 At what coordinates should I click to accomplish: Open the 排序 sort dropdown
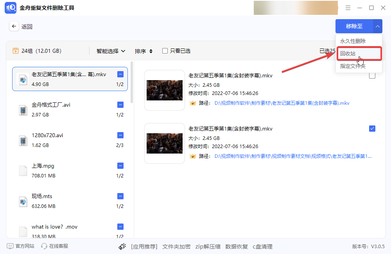(x=143, y=51)
